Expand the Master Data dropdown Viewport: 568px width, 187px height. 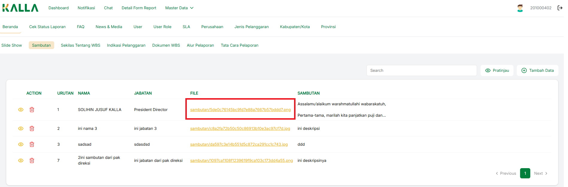click(x=179, y=8)
